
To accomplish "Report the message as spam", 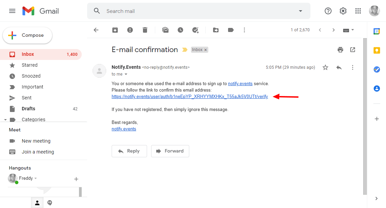I will coord(130,30).
